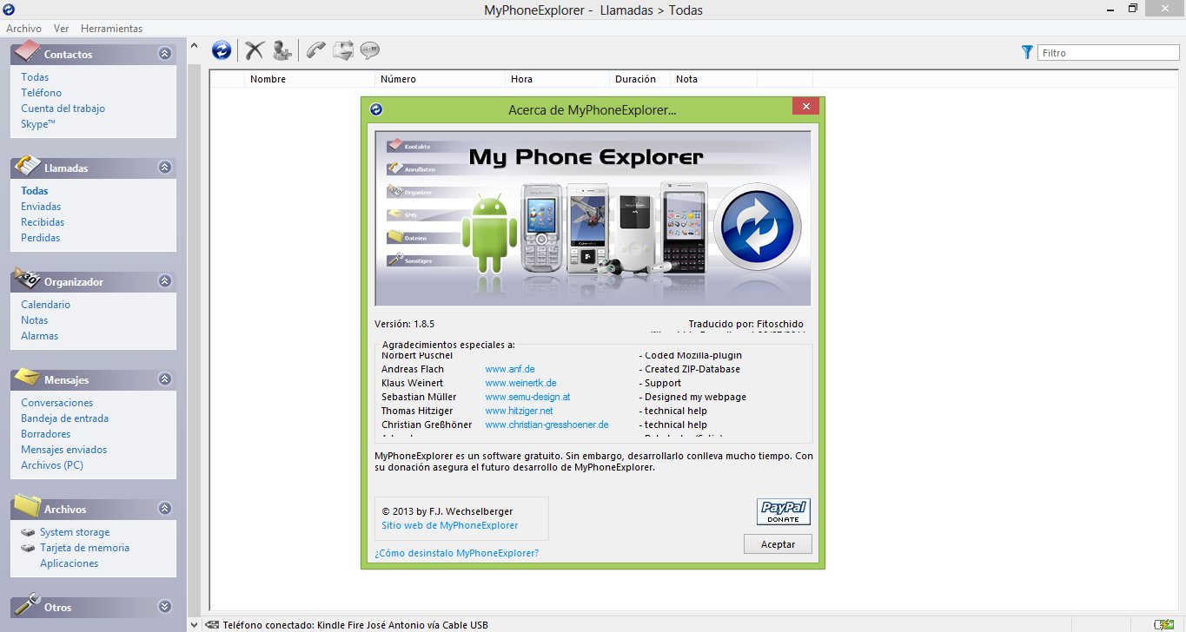Click the main window title bar app icon
Screen dimensions: 1186x632
pyautogui.click(x=9, y=10)
